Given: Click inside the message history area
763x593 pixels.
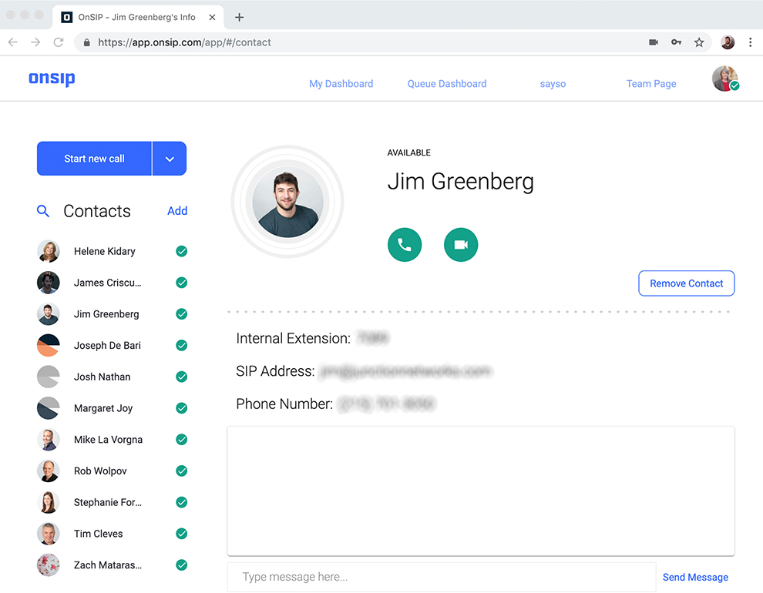Looking at the screenshot, I should 481,491.
